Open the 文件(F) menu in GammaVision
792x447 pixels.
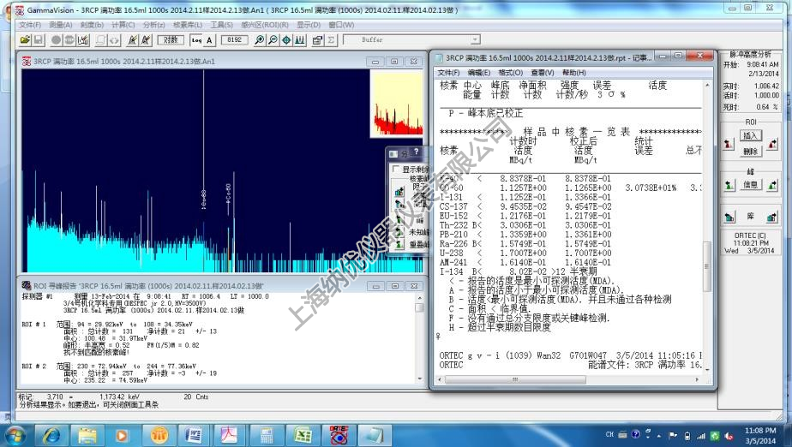[x=30, y=25]
